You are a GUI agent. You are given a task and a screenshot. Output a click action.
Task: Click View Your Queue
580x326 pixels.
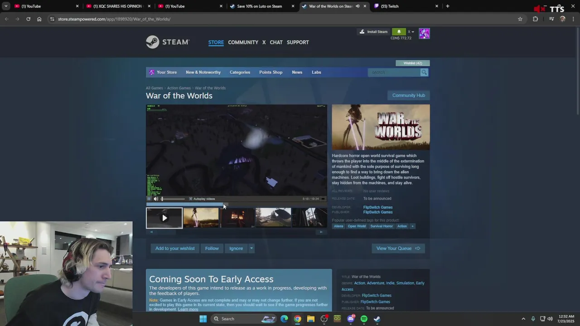coord(398,248)
